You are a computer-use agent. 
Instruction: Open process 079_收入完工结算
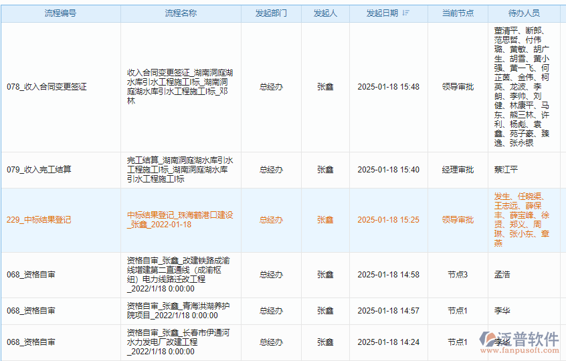pyautogui.click(x=39, y=170)
